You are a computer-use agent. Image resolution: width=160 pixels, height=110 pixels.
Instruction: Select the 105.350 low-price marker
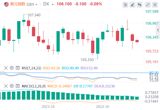coord(87,60)
